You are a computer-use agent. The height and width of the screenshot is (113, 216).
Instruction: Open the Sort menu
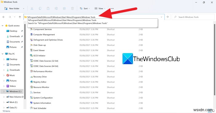(85, 9)
